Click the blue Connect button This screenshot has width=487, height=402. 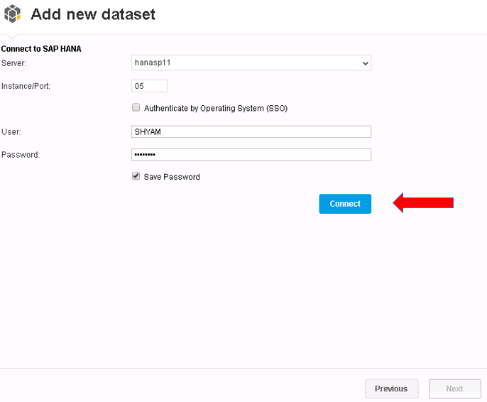[x=345, y=204]
